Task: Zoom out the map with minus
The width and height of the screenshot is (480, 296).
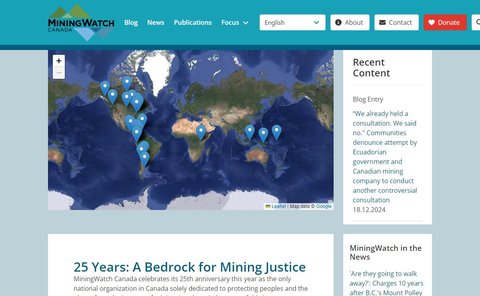Action: [59, 72]
